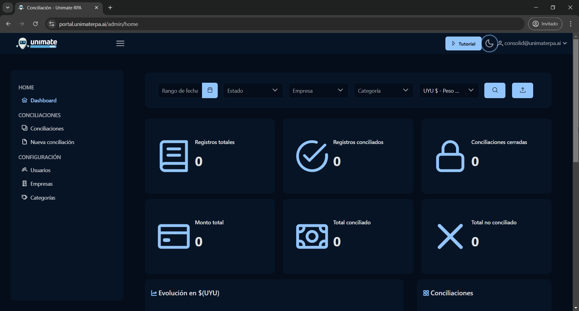579x311 pixels.
Task: Select the Conciliación - Unimate RPA tab
Action: point(54,8)
